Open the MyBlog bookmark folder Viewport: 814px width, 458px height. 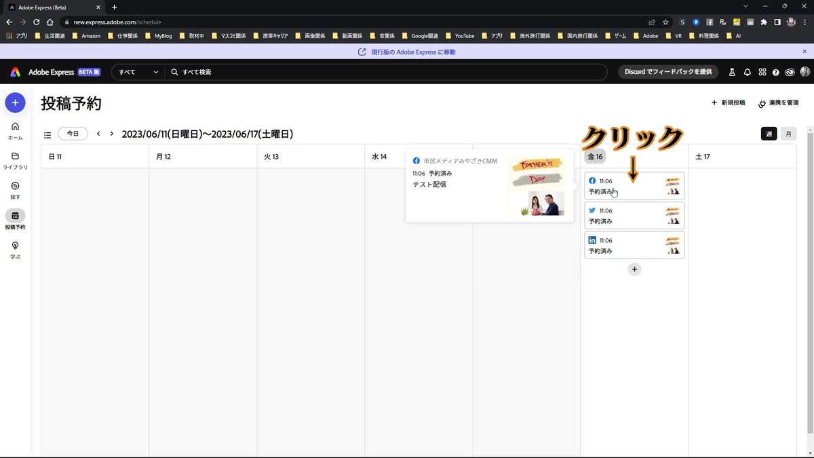click(157, 36)
